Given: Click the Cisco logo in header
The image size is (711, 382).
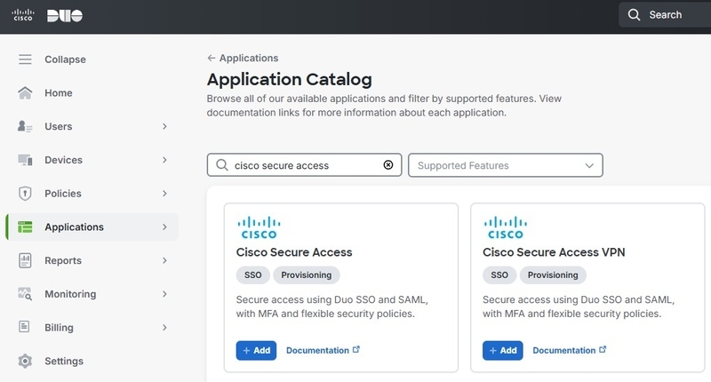Looking at the screenshot, I should coord(23,15).
